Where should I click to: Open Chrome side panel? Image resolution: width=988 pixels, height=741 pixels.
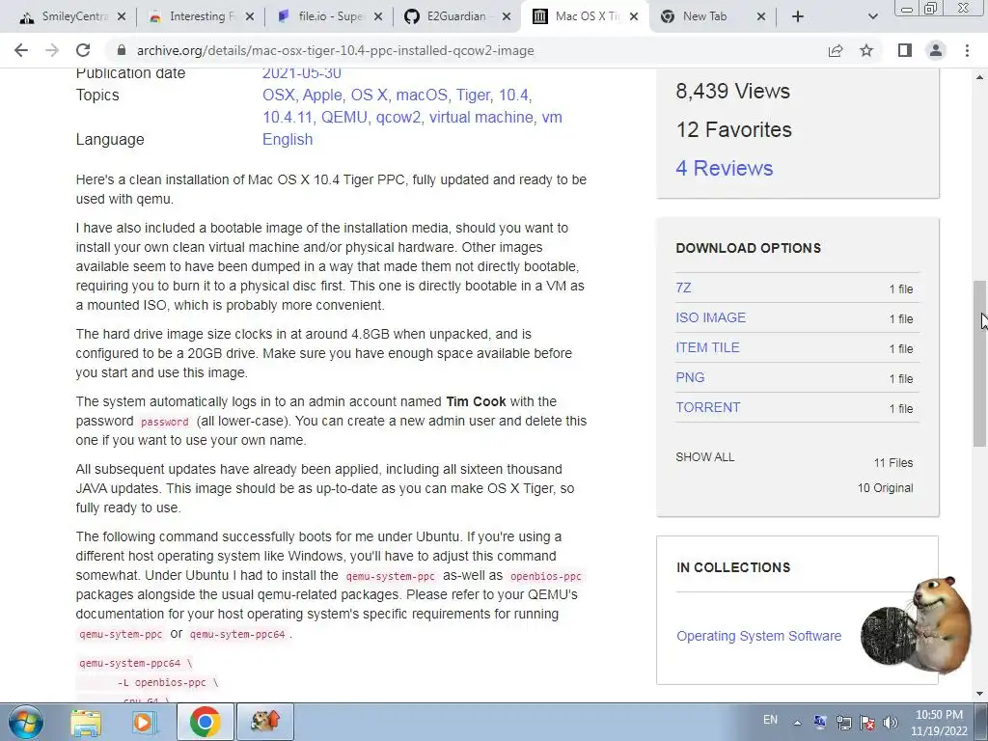tap(905, 50)
